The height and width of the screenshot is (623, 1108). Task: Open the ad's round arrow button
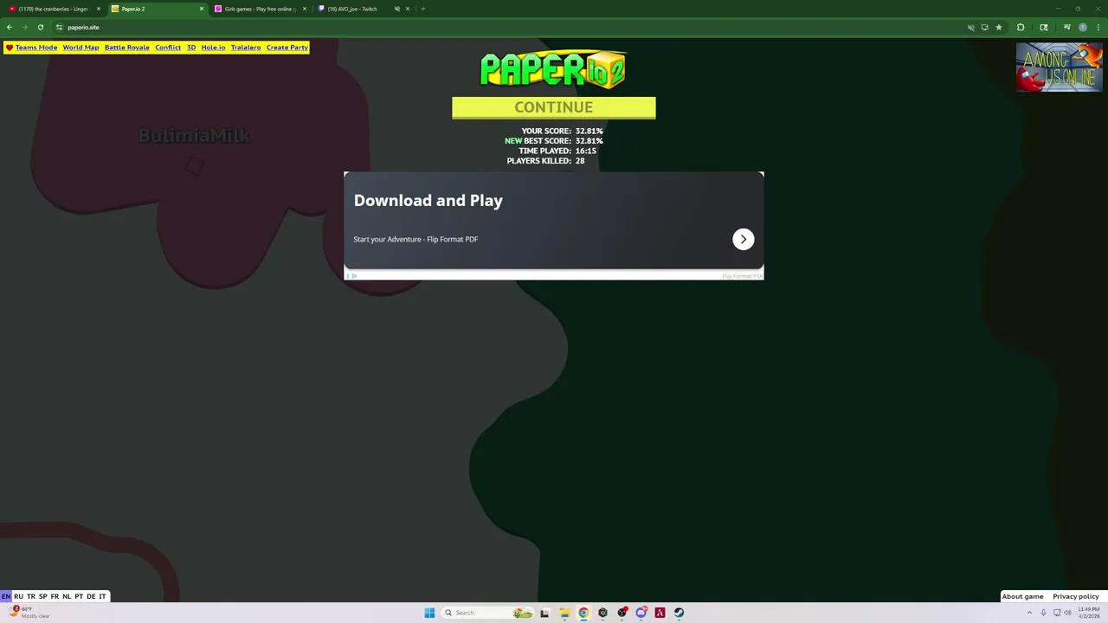point(744,240)
